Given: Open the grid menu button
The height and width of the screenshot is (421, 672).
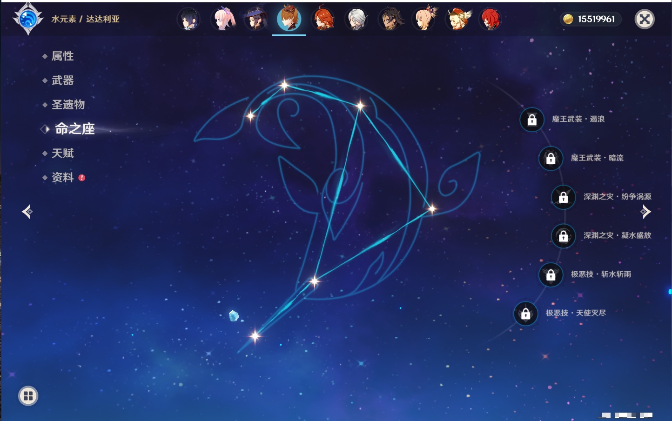Looking at the screenshot, I should coord(28,396).
